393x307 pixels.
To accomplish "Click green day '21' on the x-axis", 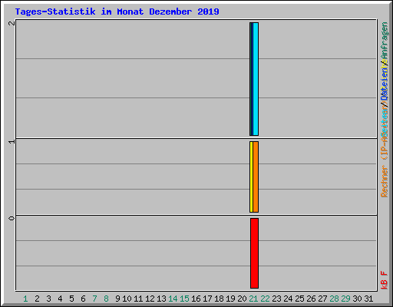I will point(253,299).
